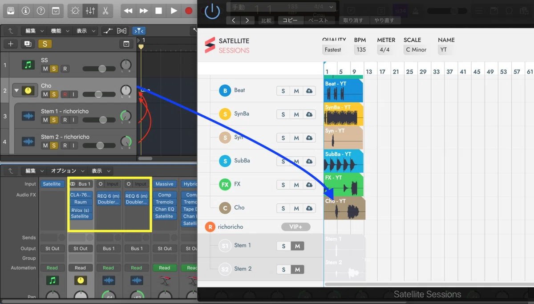534x304 pixels.
Task: Open the Library inbox icon in the control bar
Action: coord(11,11)
